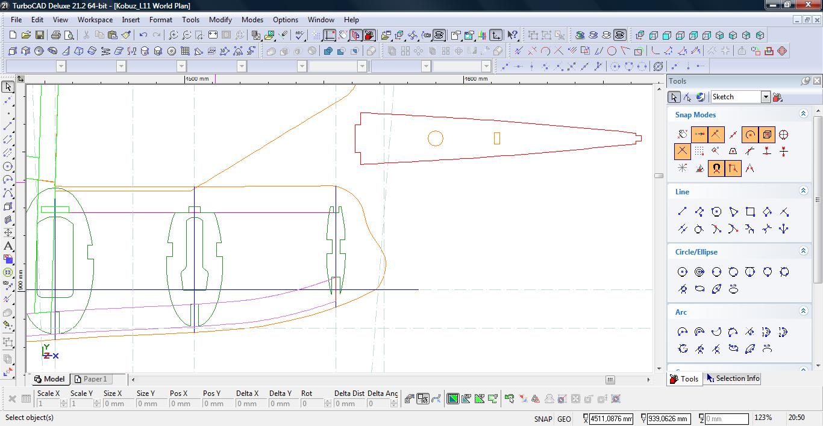Click the help pointer question-mark icon

(512, 35)
